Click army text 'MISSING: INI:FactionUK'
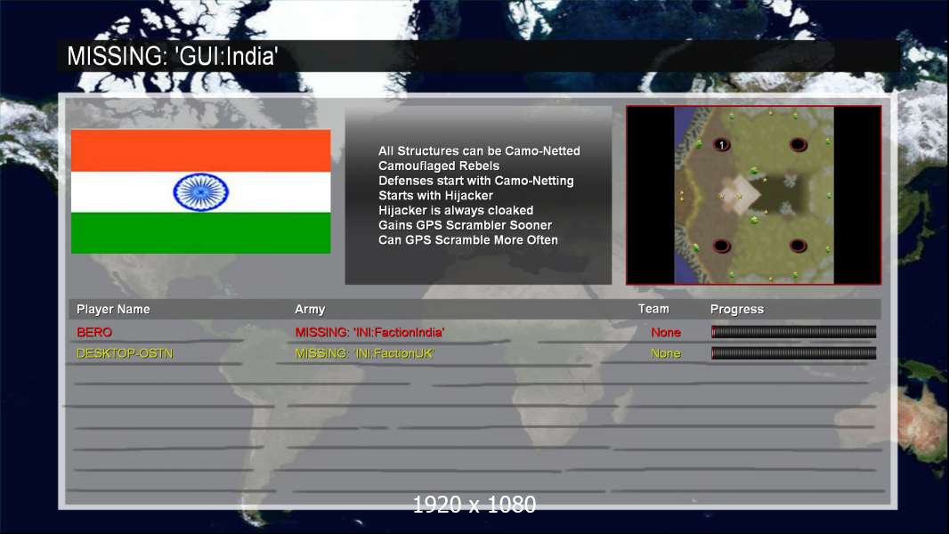The width and height of the screenshot is (949, 534). click(365, 353)
